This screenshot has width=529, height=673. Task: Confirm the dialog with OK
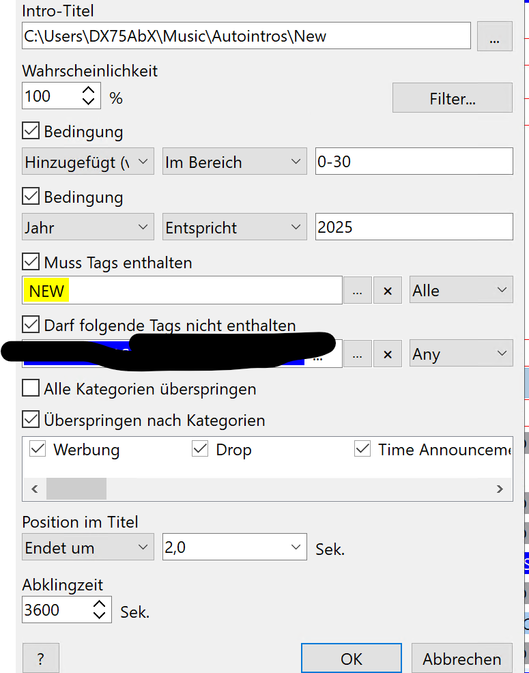352,659
